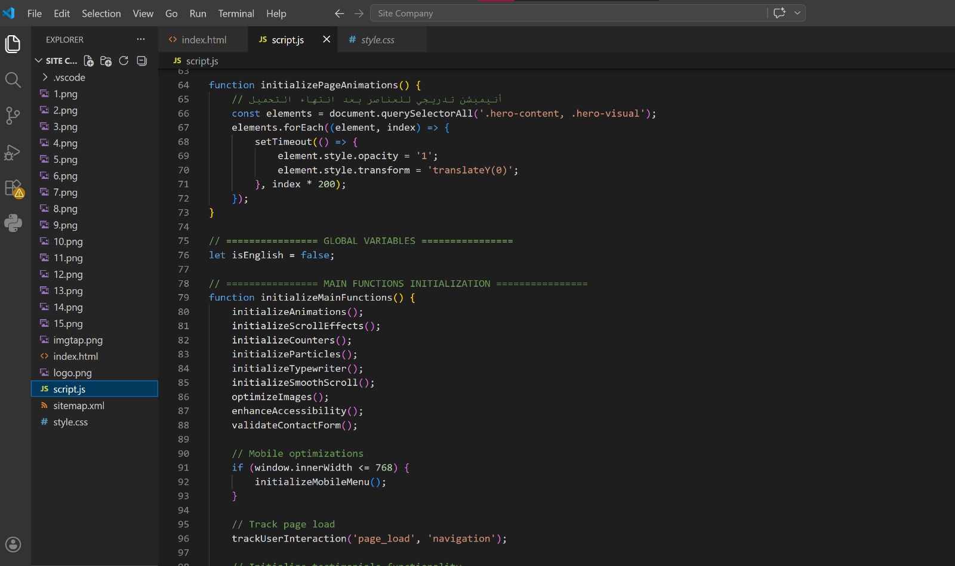
Task: Create a new folder in Explorer
Action: point(106,61)
